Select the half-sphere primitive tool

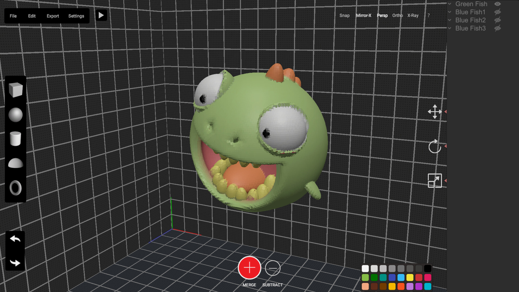[15, 163]
